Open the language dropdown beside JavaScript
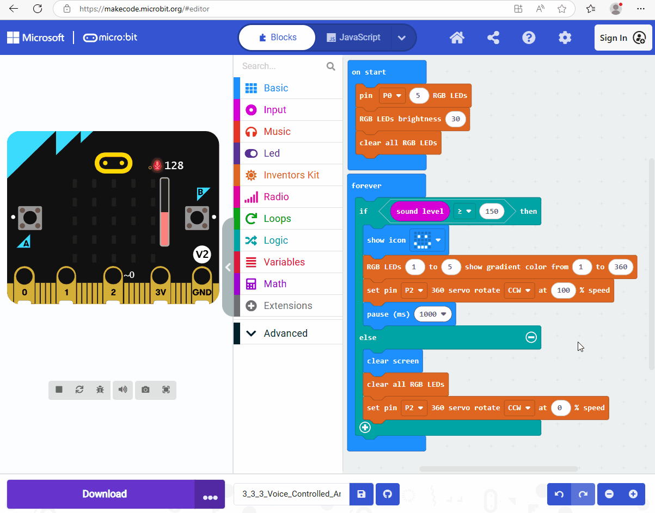Image resolution: width=655 pixels, height=513 pixels. click(x=402, y=38)
